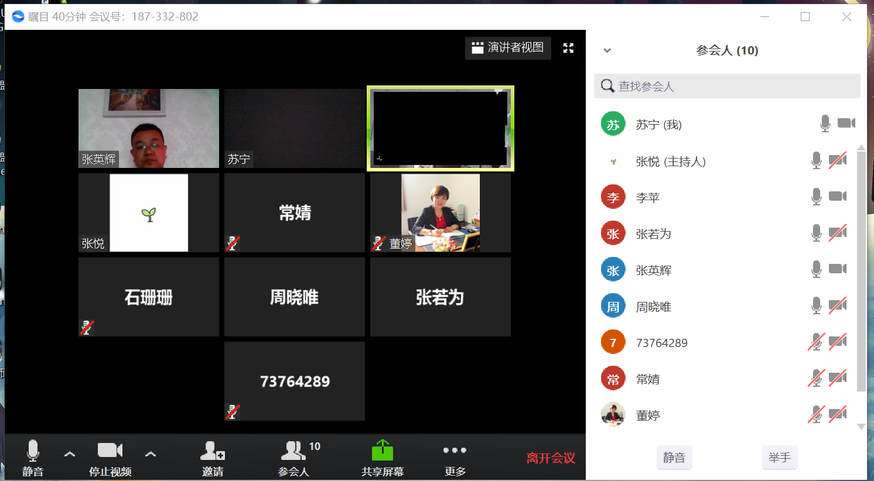Switch layout via 演讲者视图 button
This screenshot has height=481, width=874.
(508, 48)
